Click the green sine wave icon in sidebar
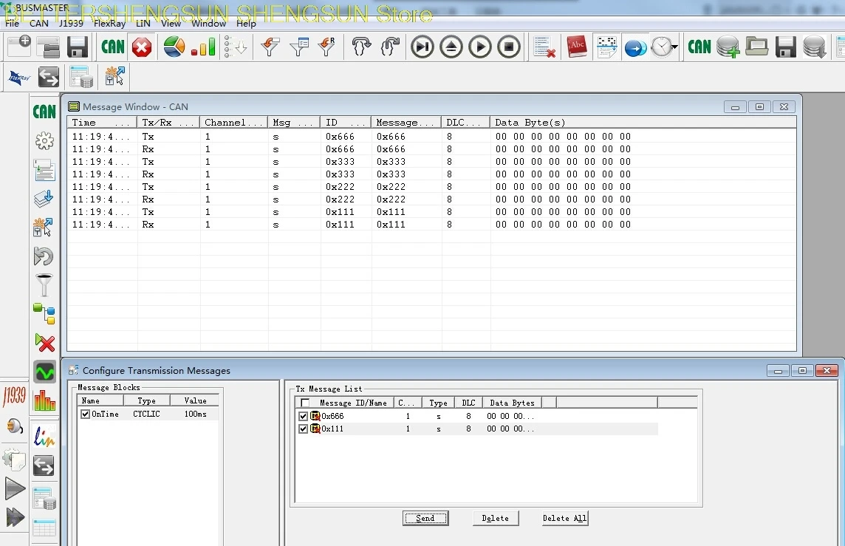The image size is (845, 546). [x=44, y=372]
